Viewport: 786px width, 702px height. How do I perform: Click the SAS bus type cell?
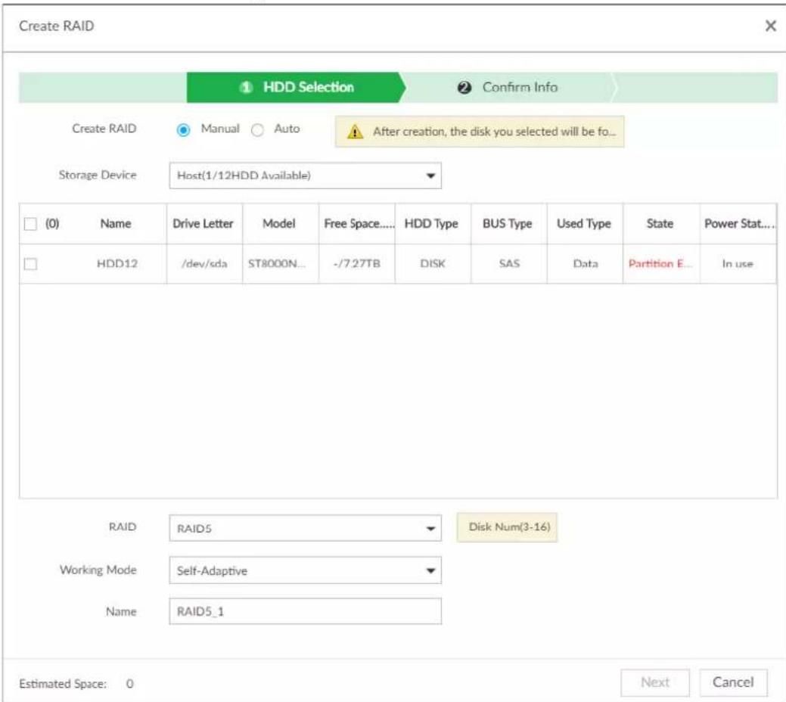[509, 264]
